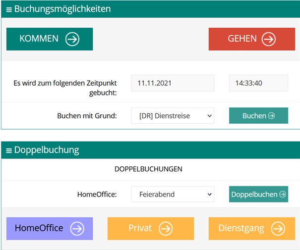Click the hamburger icon beside Doppelbuchung
300x250 pixels.
(9, 150)
